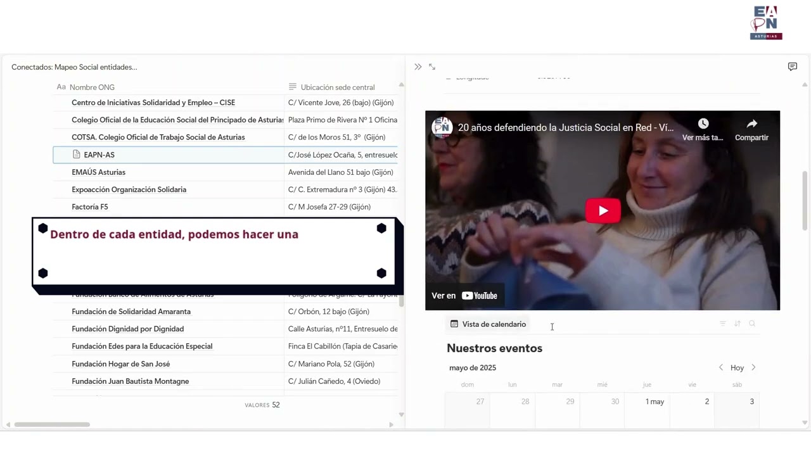Image resolution: width=811 pixels, height=456 pixels.
Task: Click the right panel vertical scrollbar thumb
Action: click(805, 201)
